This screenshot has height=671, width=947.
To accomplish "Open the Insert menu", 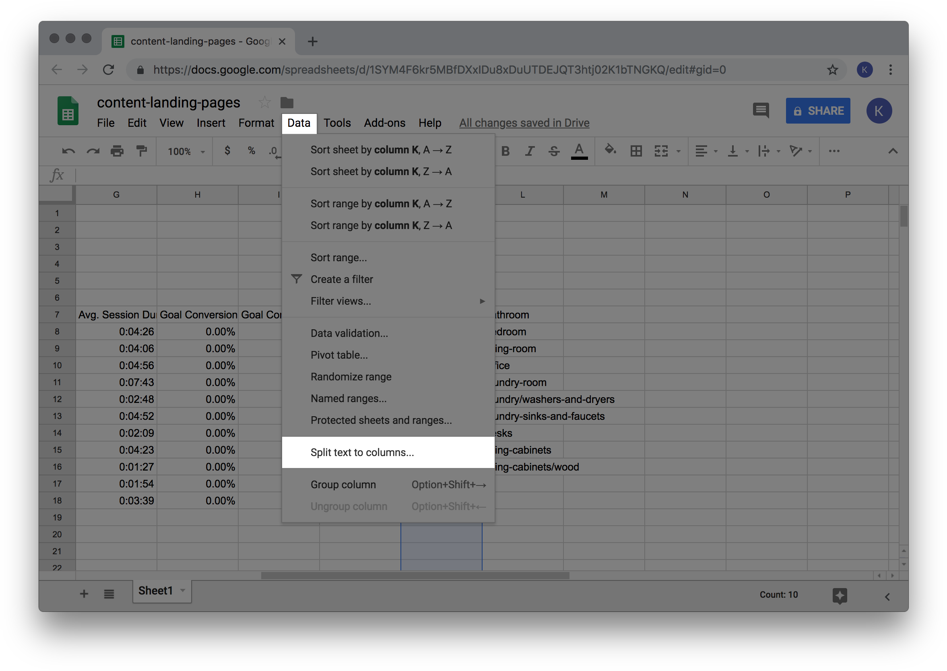I will click(210, 123).
